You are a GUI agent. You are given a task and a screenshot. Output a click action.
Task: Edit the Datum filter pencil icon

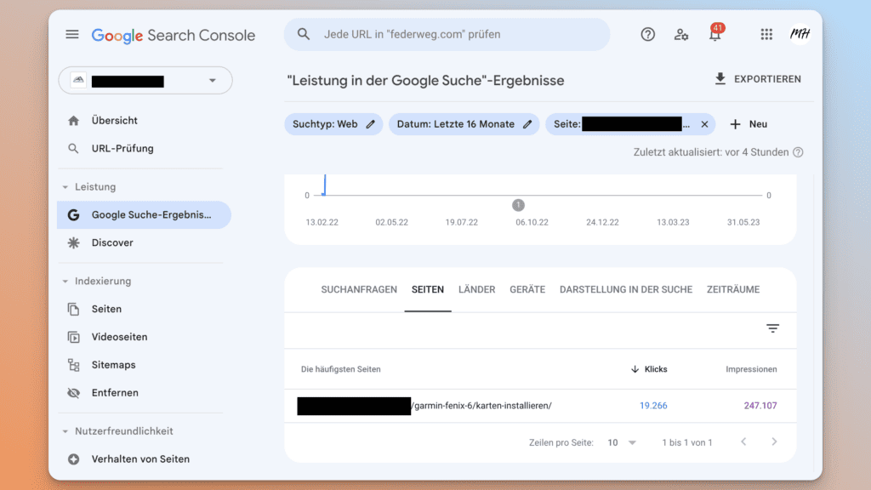[527, 124]
